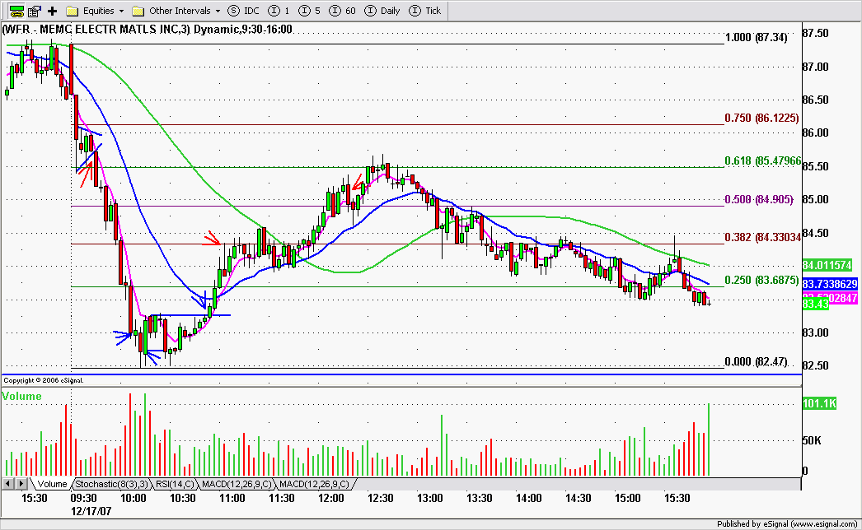Click the right tab scroll arrow

click(x=21, y=484)
